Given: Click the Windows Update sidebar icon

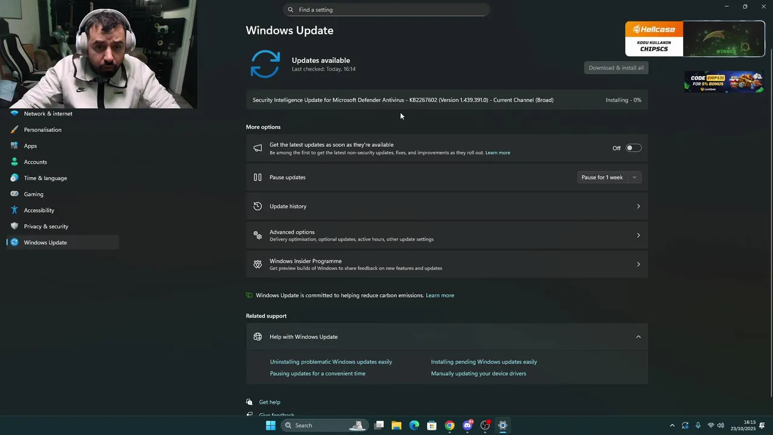Looking at the screenshot, I should (x=14, y=242).
